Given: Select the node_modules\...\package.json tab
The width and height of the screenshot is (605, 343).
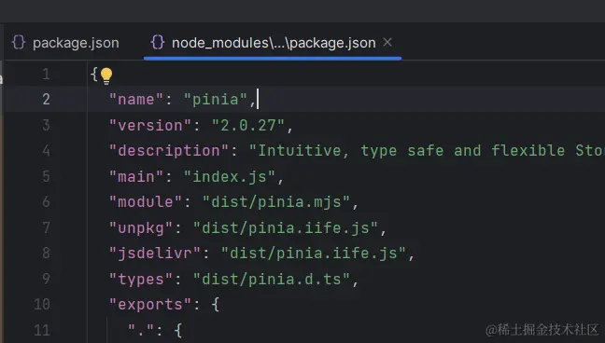Looking at the screenshot, I should tap(274, 43).
